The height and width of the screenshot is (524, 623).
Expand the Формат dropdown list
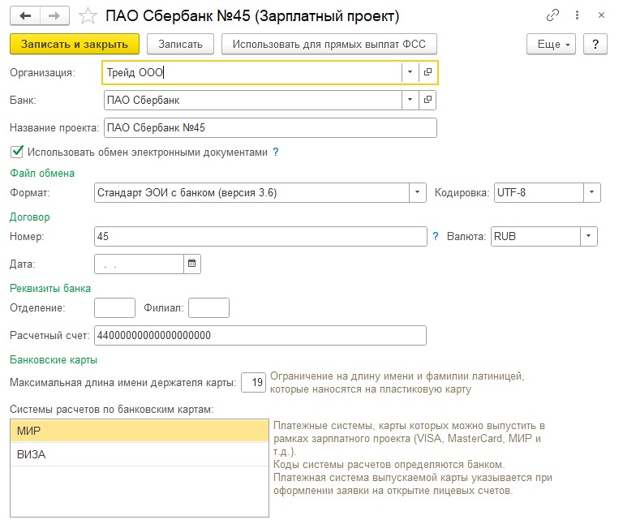(x=417, y=193)
